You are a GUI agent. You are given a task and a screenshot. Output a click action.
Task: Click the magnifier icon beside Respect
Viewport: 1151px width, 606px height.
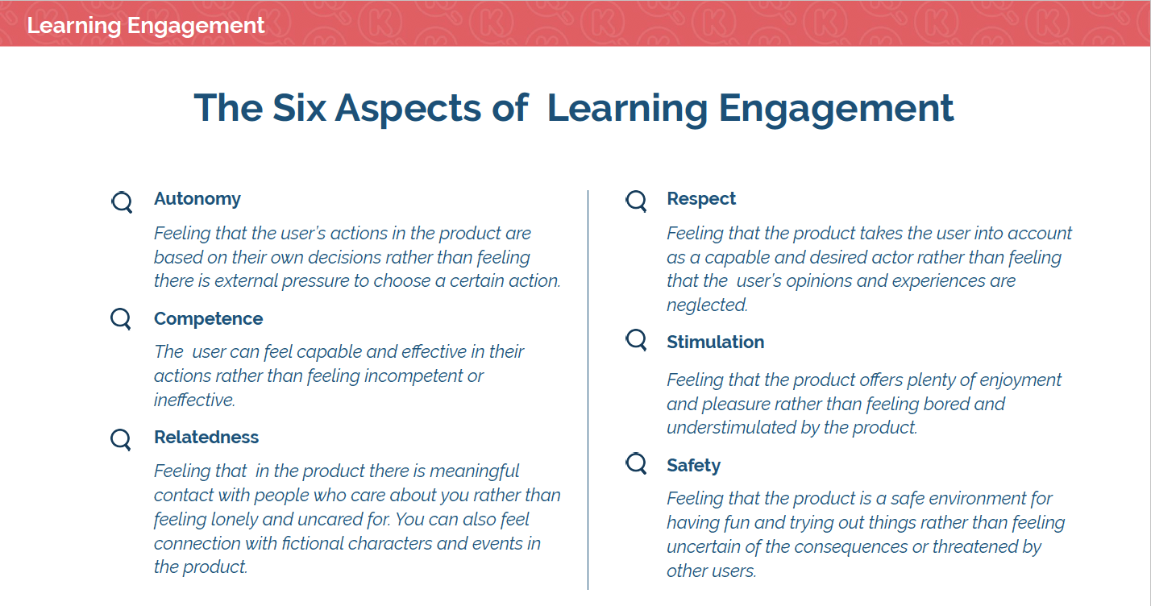(x=637, y=201)
